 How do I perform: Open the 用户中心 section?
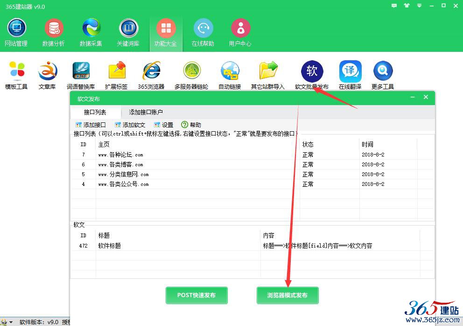coord(240,33)
